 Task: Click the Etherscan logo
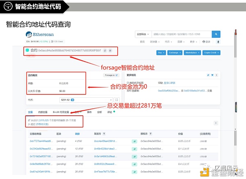point(40,34)
